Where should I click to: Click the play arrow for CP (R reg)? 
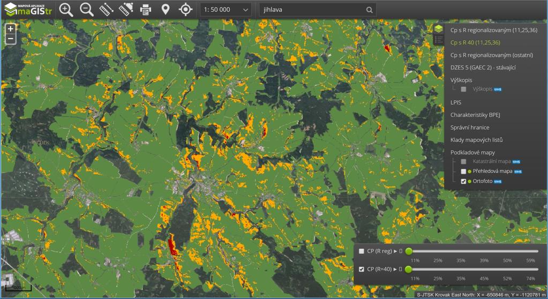[395, 251]
